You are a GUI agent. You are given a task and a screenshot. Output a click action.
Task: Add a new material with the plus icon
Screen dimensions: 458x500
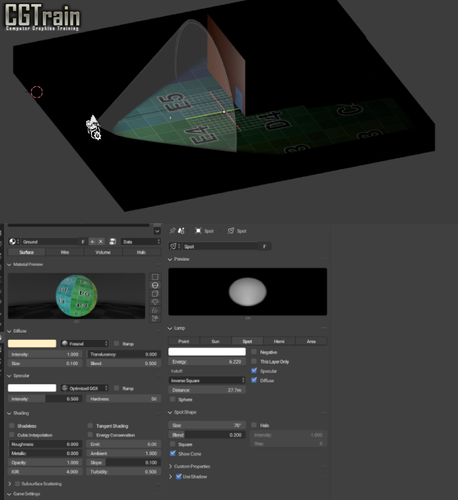tap(92, 242)
